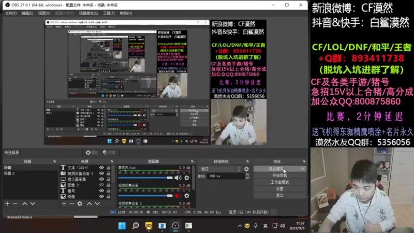Undock the 场景 panel via header icon

[54, 161]
